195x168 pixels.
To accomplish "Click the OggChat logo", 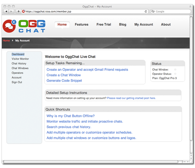I will point(24,26).
